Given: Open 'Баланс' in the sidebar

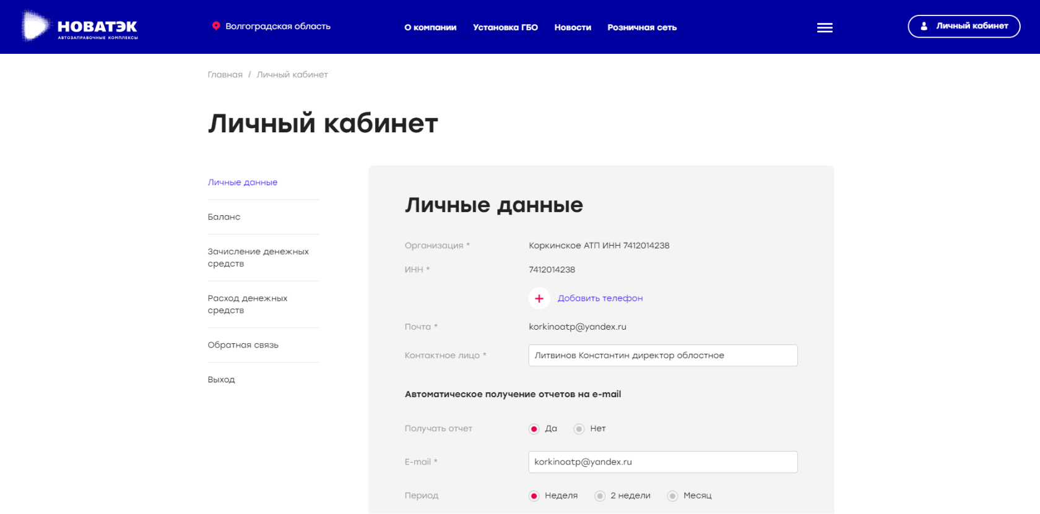Looking at the screenshot, I should [224, 217].
